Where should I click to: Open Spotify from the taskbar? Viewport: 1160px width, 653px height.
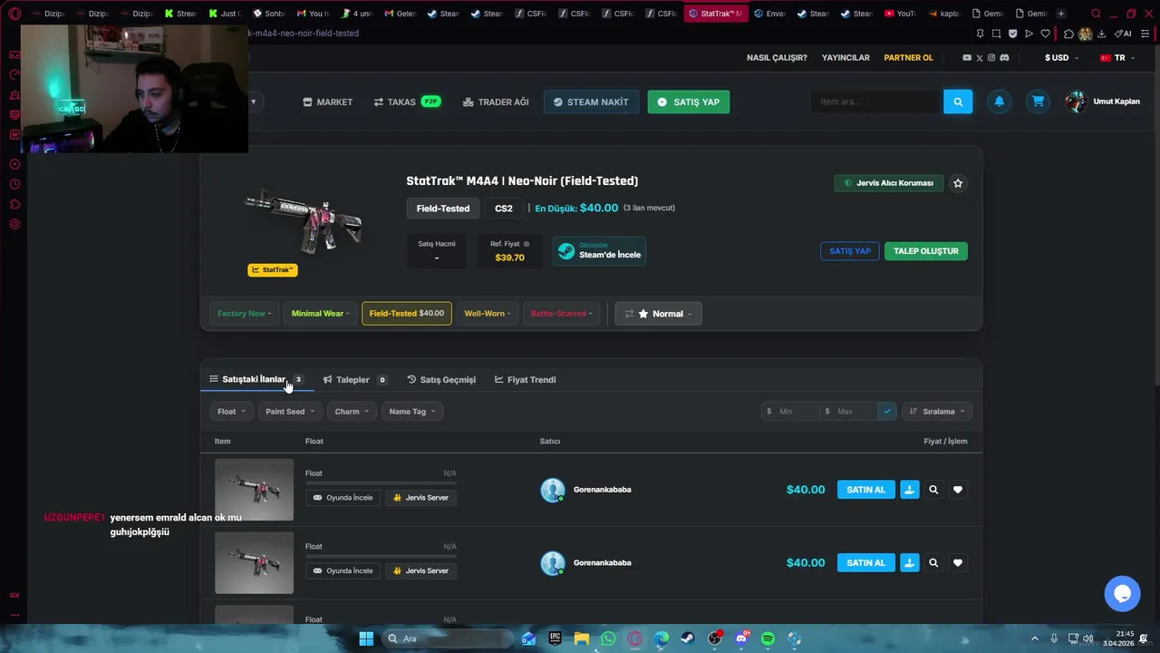768,638
